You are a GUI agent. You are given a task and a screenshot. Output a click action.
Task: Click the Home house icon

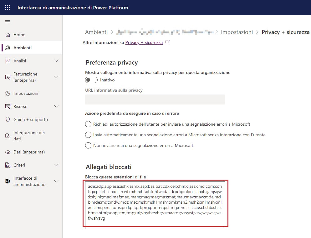pyautogui.click(x=8, y=35)
